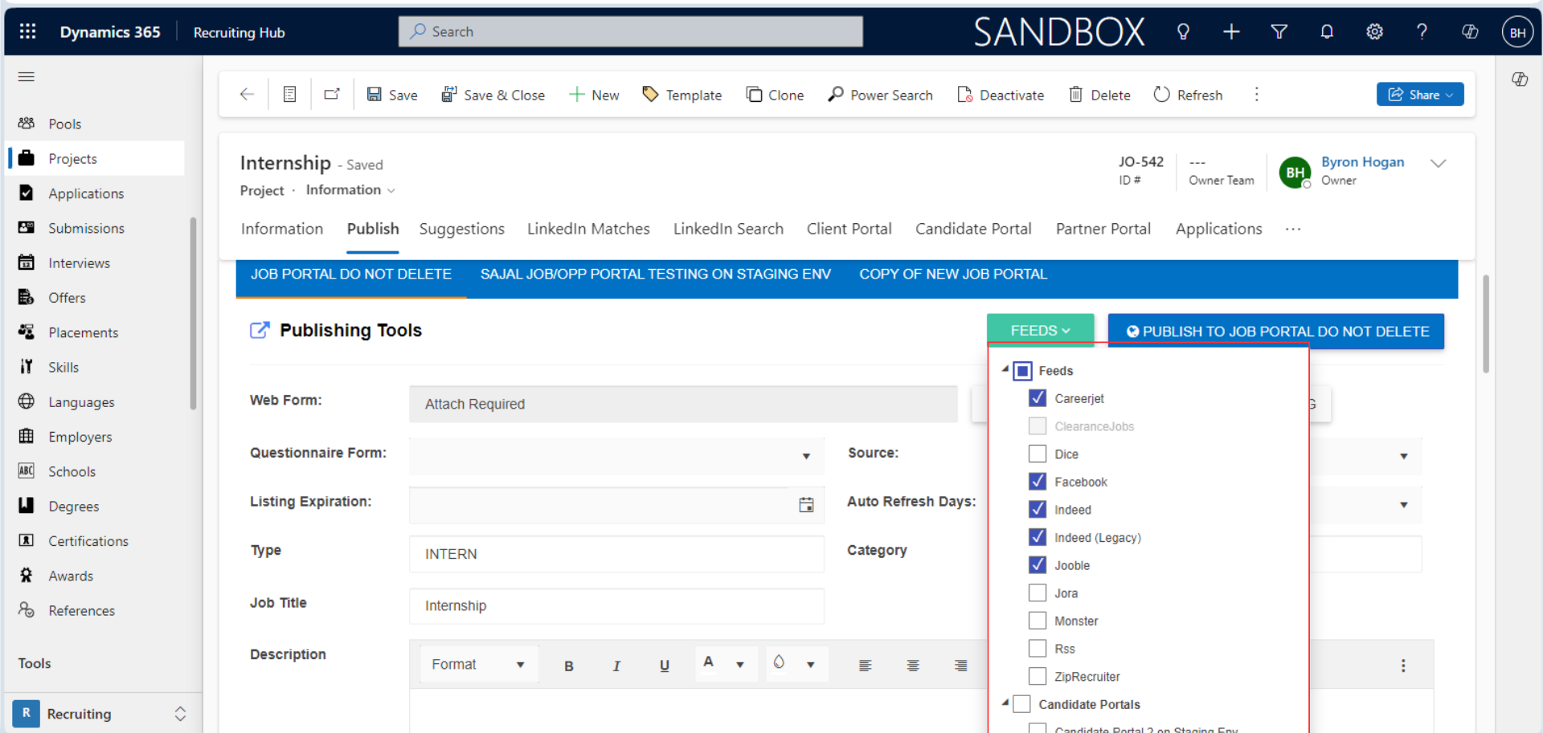The height and width of the screenshot is (733, 1543).
Task: Switch to the Suggestions tab
Action: click(x=462, y=229)
